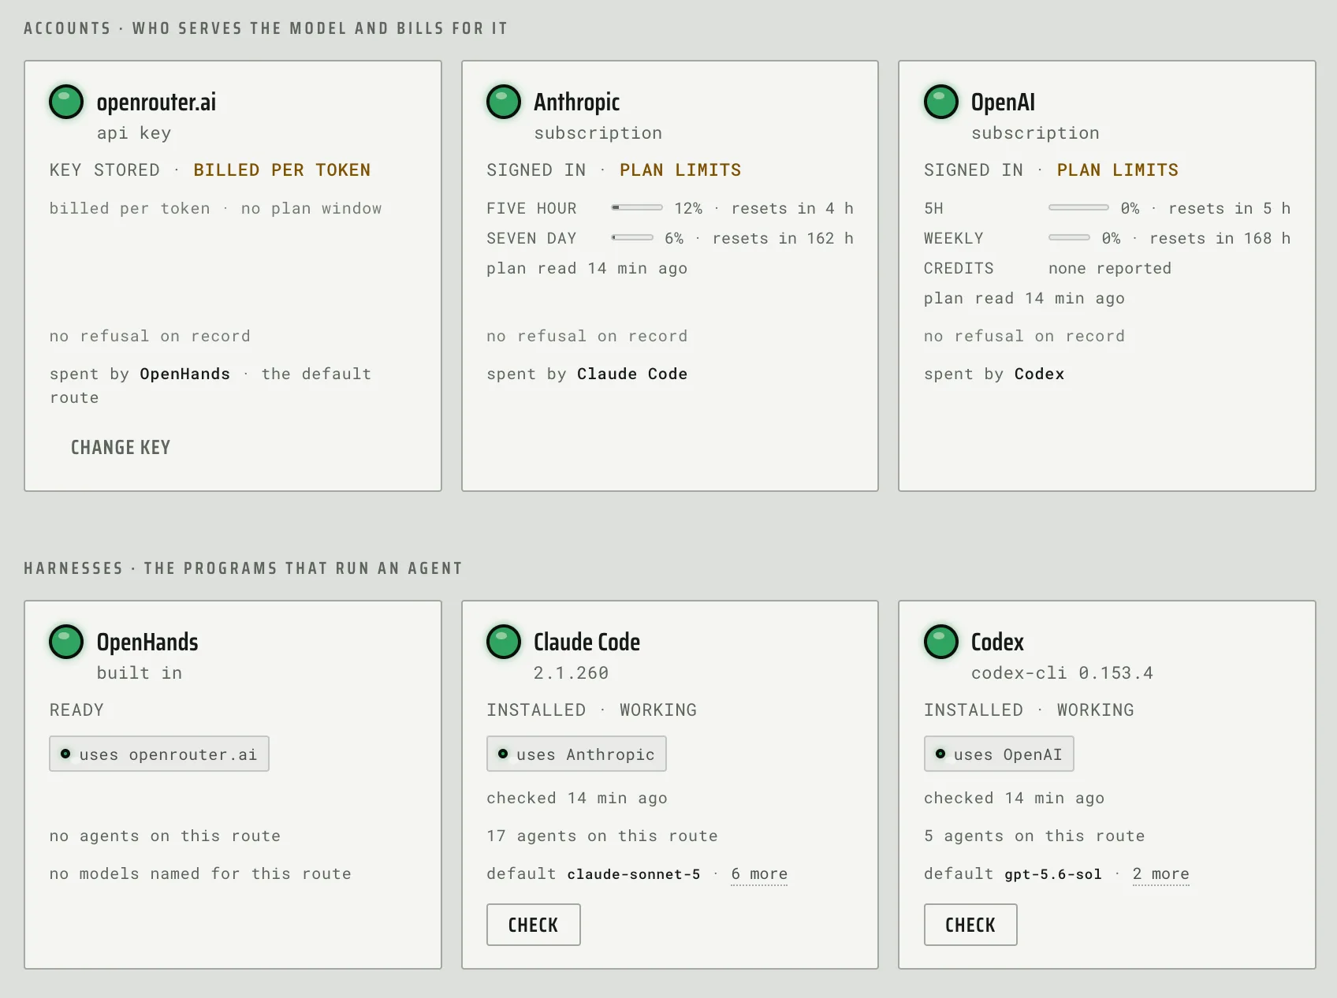
Task: Click the 'gpt-5.6-sol' default model name
Action: [x=1053, y=874]
